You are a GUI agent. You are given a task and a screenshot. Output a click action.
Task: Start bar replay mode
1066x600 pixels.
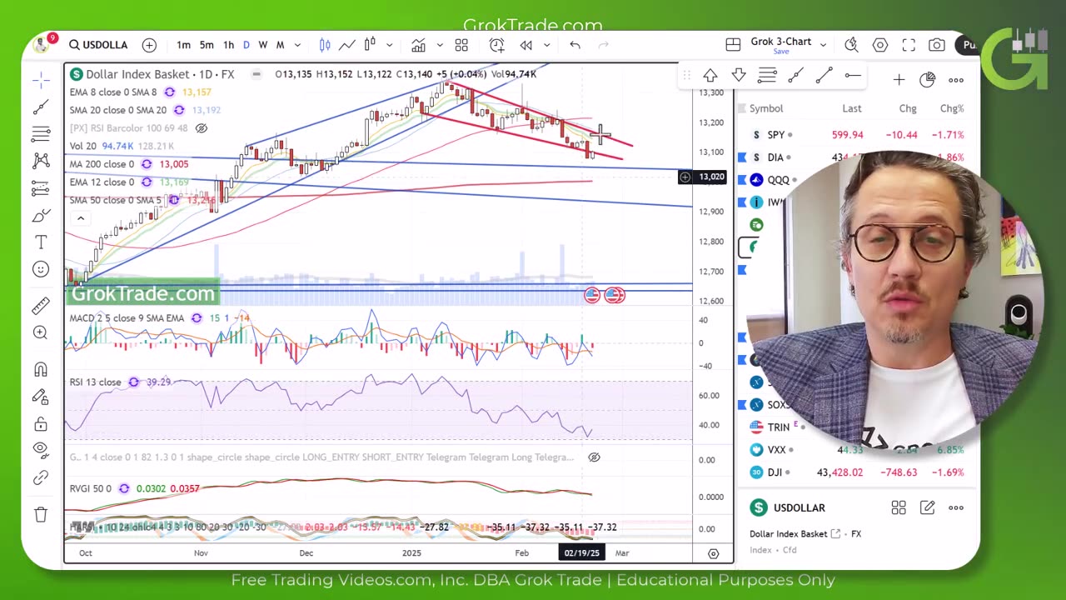tap(526, 45)
